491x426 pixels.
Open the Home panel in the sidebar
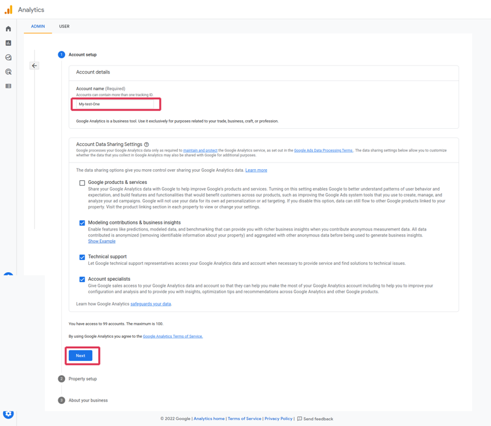point(7,29)
